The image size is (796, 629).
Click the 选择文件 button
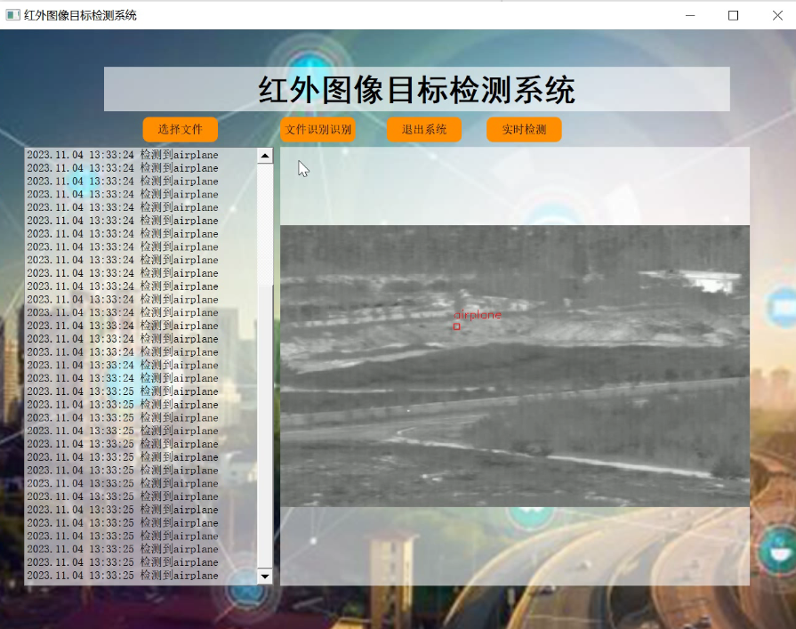(x=181, y=130)
